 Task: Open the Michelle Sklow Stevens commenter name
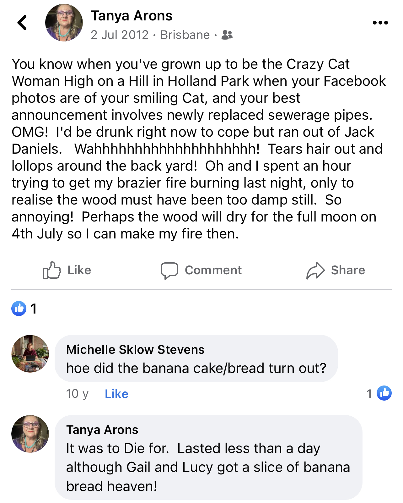click(x=135, y=349)
